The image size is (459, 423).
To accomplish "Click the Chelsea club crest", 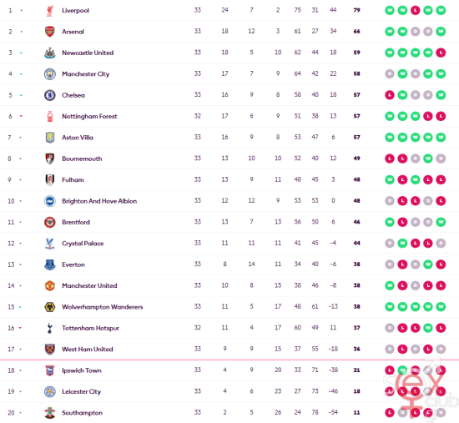I will (50, 95).
